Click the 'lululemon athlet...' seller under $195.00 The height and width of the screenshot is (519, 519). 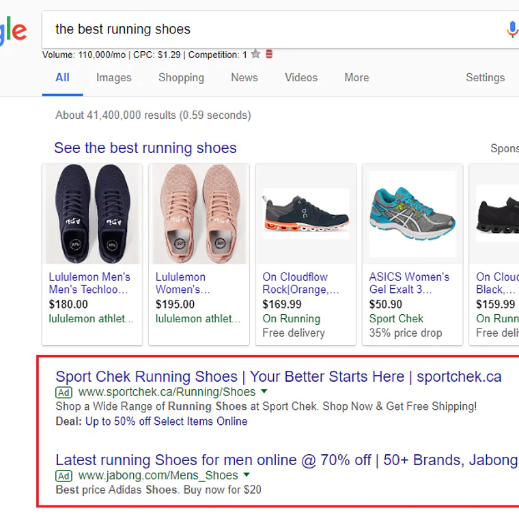[x=198, y=318]
